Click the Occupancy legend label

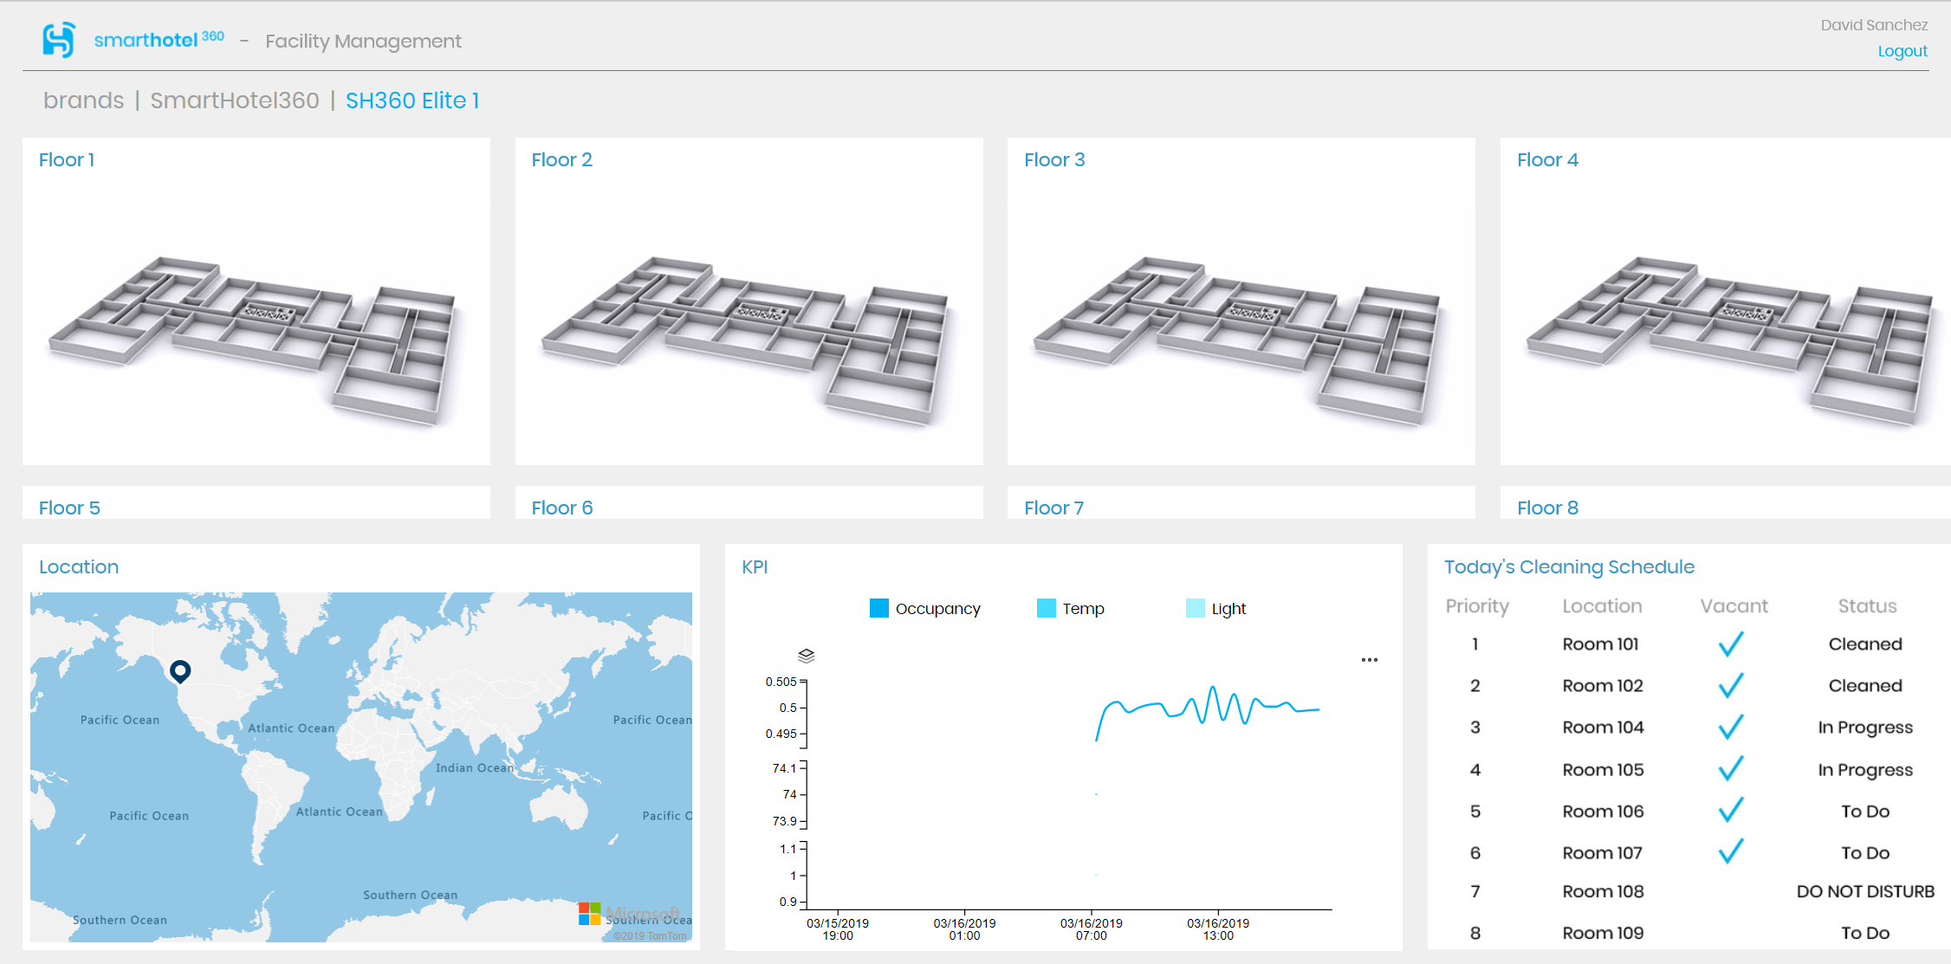pos(938,609)
